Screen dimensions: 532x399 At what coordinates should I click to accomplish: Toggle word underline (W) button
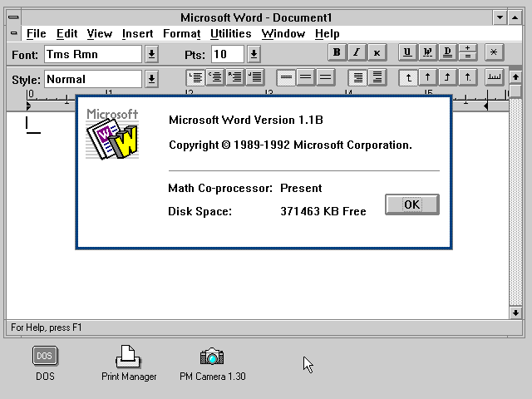click(x=427, y=52)
